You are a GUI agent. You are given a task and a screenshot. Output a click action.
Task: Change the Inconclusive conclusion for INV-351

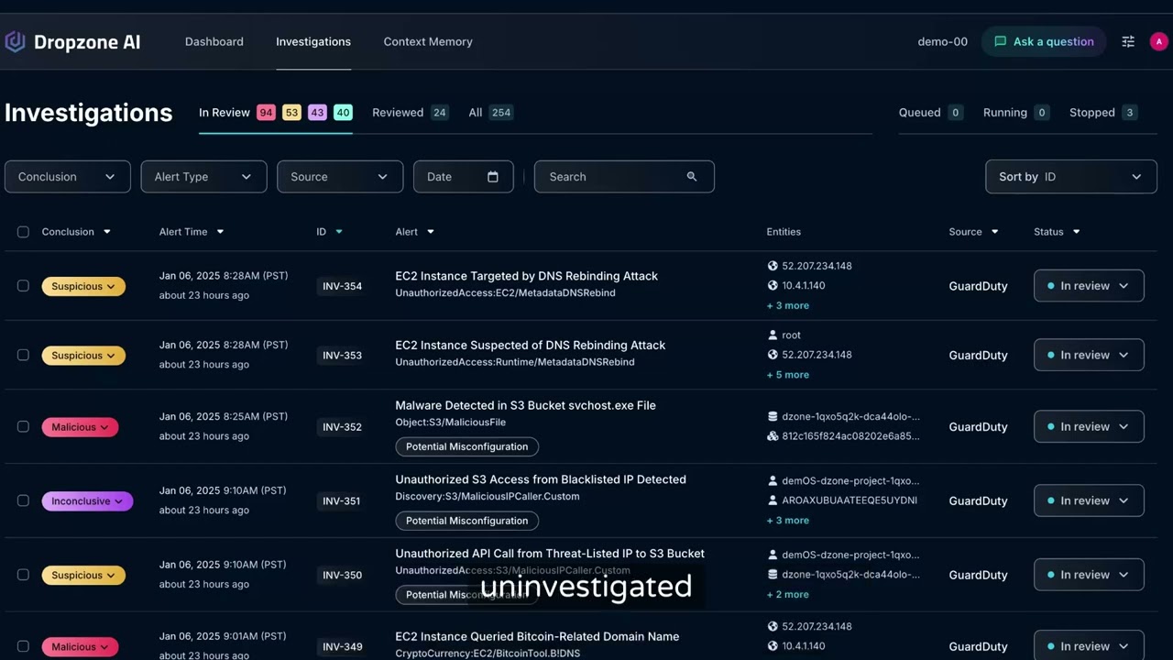click(87, 501)
